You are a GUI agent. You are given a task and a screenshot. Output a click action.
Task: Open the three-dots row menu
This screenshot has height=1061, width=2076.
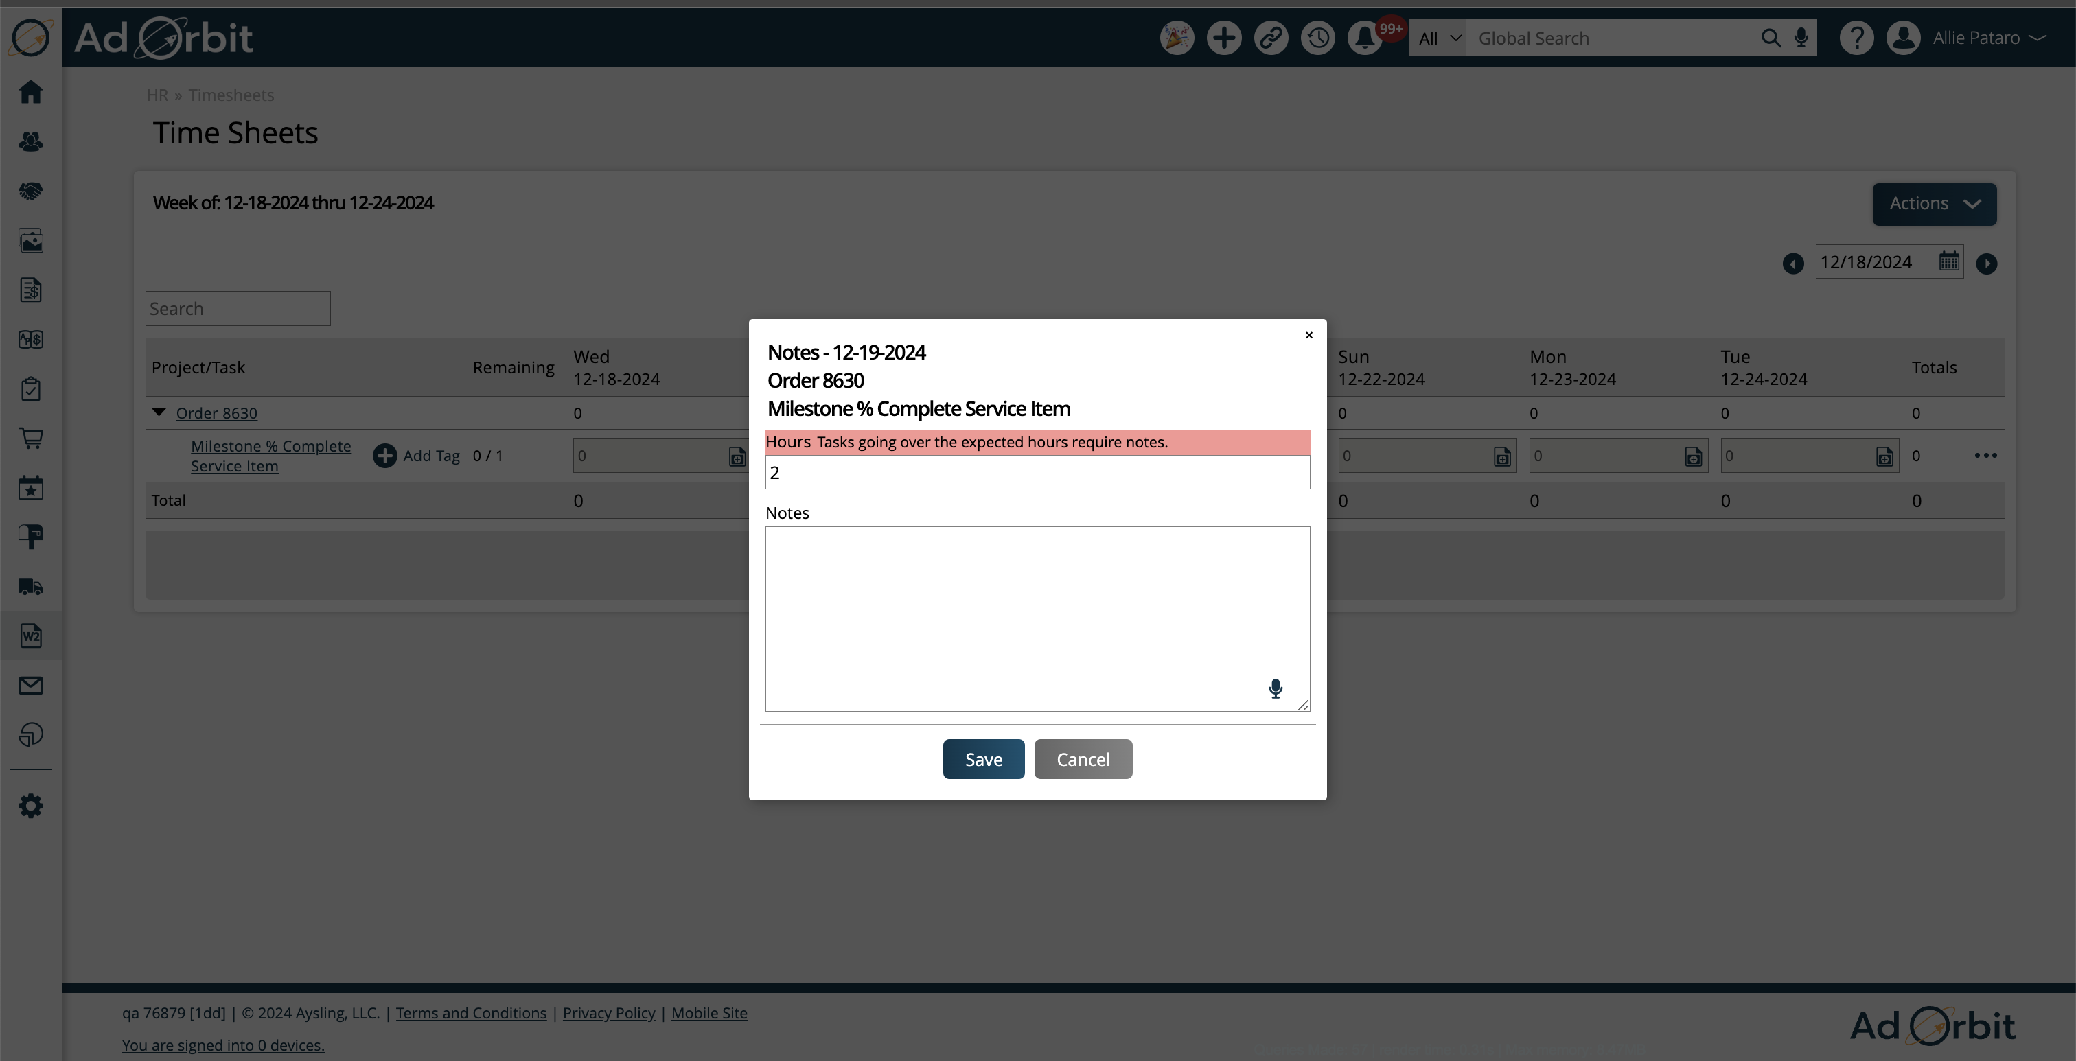1985,456
